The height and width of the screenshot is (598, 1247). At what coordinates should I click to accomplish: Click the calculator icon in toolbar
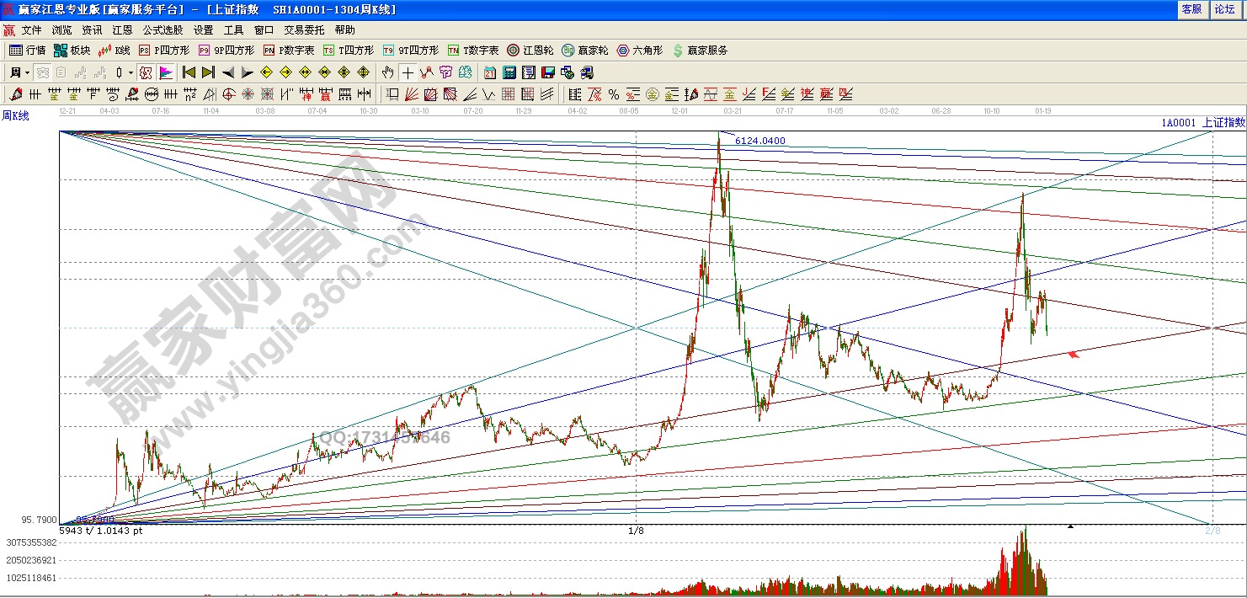pos(510,72)
